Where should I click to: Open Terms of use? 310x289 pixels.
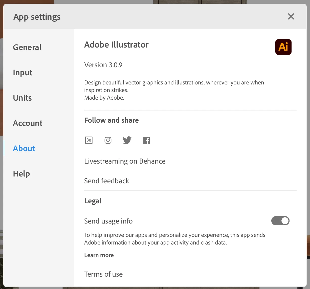(x=103, y=274)
